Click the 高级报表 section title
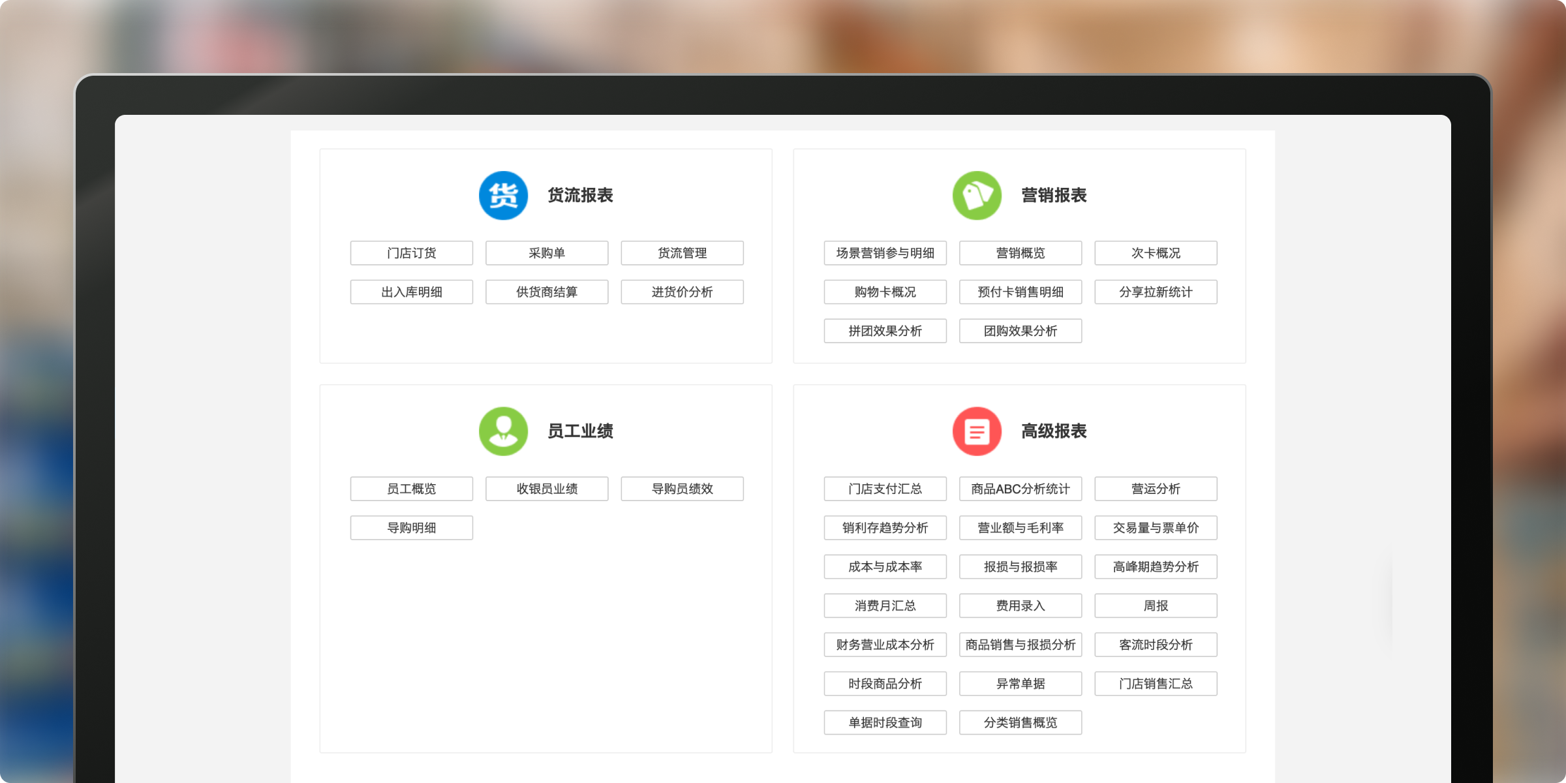 tap(1054, 431)
